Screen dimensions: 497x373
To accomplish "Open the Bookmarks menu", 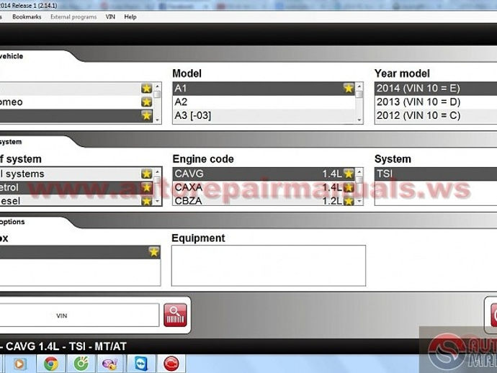I will point(27,17).
